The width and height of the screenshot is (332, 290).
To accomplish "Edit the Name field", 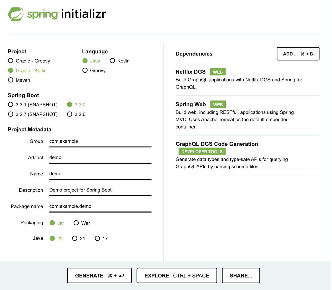I will [x=100, y=174].
